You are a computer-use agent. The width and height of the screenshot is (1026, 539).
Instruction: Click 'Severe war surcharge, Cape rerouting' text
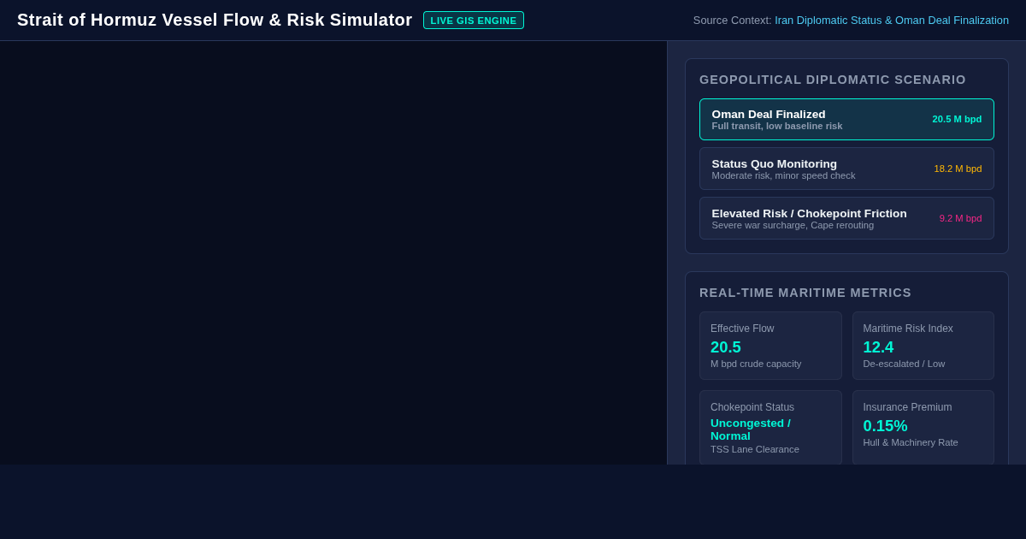(793, 225)
